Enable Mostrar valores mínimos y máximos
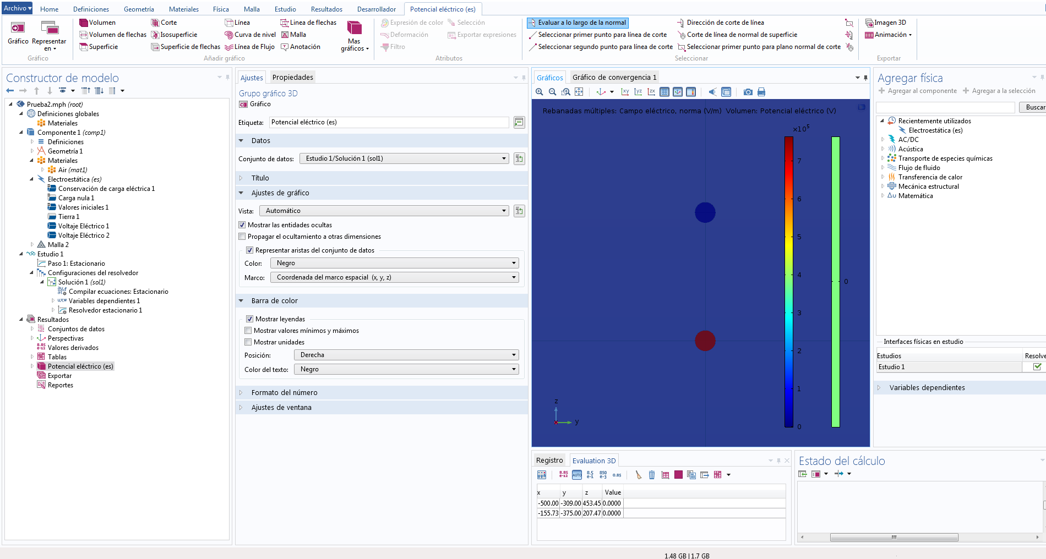This screenshot has width=1046, height=559. point(248,331)
